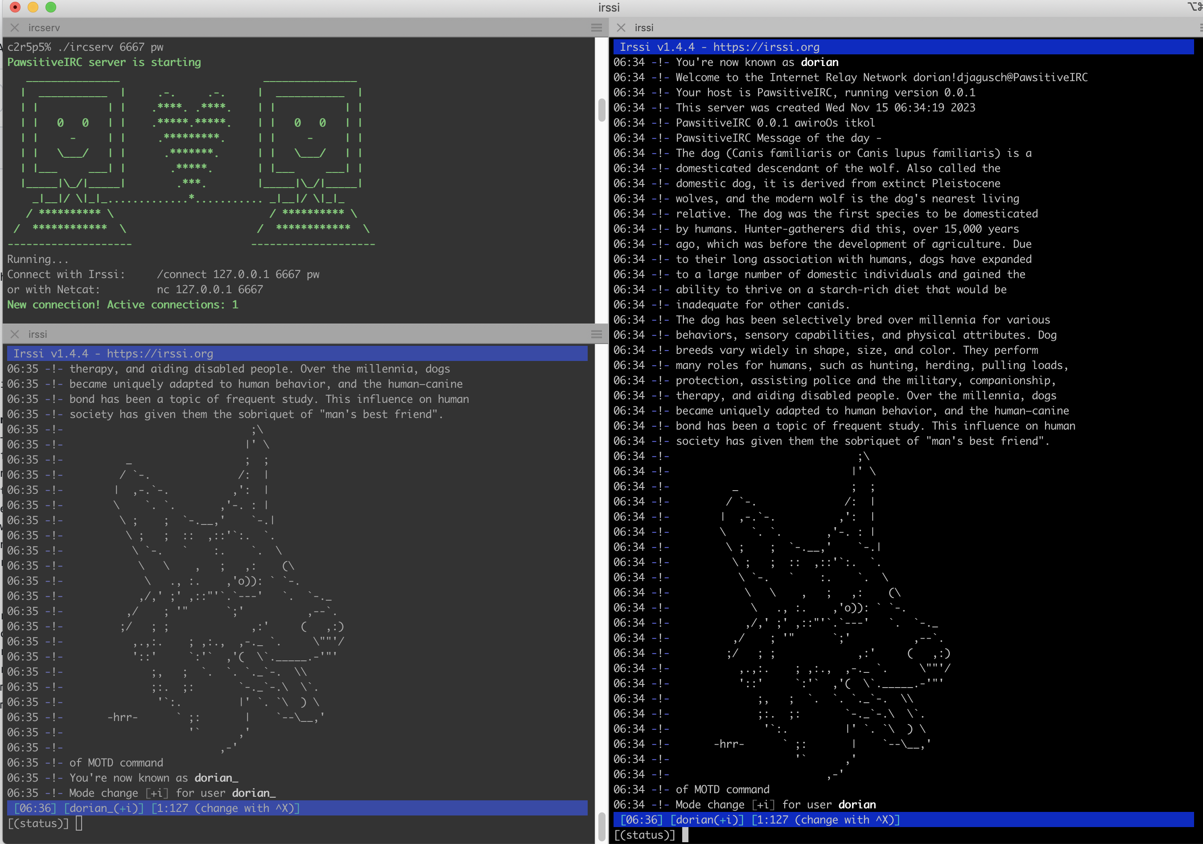Click the https://irssi.org link in the bottom-left pane

(x=160, y=353)
